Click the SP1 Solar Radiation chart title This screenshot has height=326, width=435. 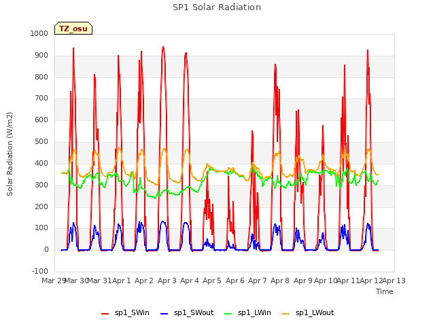217,7
